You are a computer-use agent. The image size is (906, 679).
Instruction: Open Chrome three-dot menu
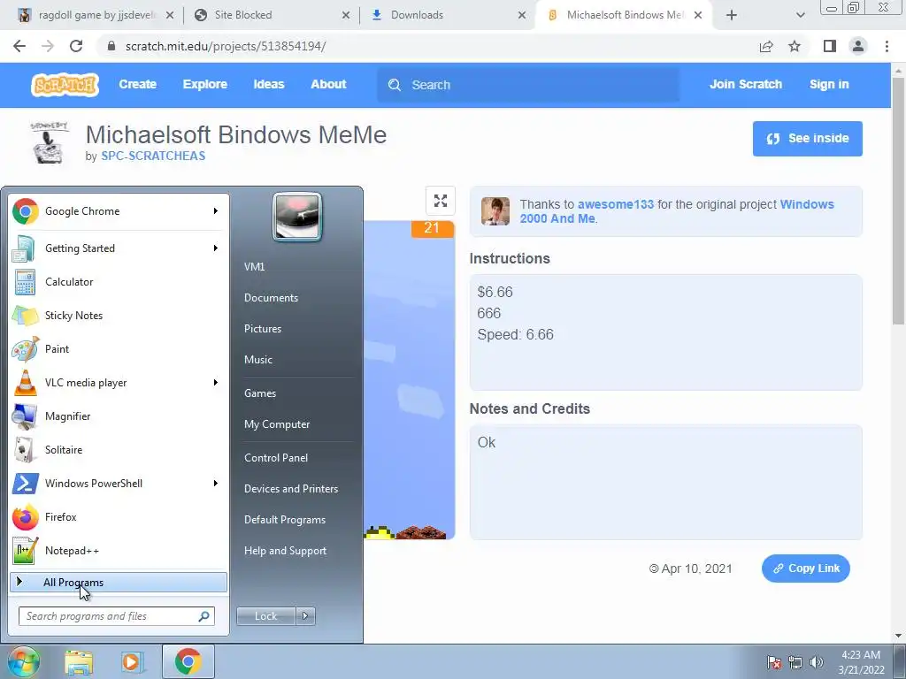887,46
